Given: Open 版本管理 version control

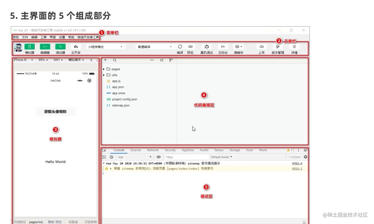Looking at the screenshot, I should pyautogui.click(x=278, y=47).
